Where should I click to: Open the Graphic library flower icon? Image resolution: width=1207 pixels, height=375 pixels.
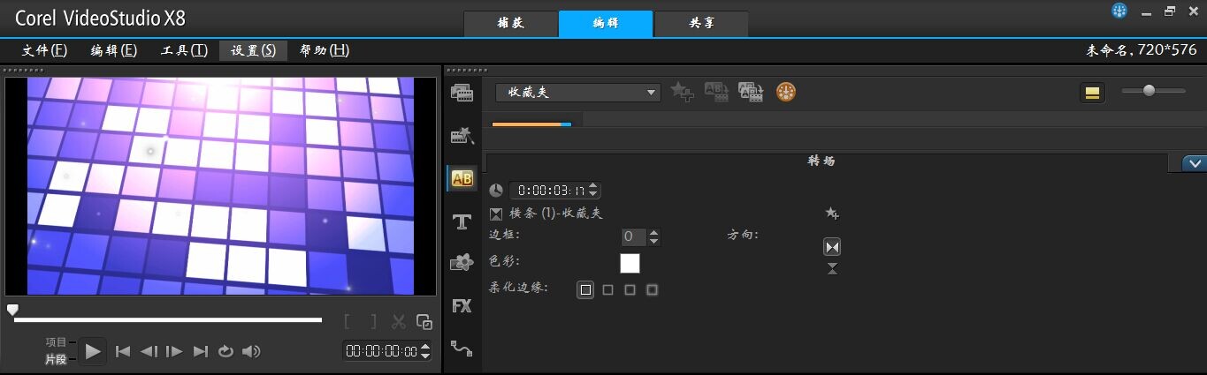tap(462, 262)
